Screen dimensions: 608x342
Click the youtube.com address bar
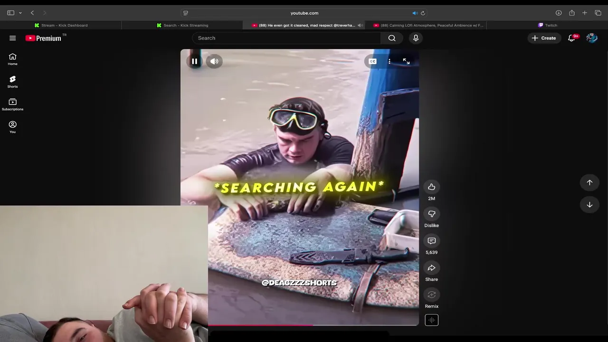304,13
